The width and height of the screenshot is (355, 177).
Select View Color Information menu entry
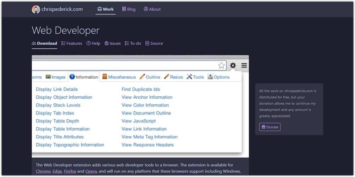145,105
